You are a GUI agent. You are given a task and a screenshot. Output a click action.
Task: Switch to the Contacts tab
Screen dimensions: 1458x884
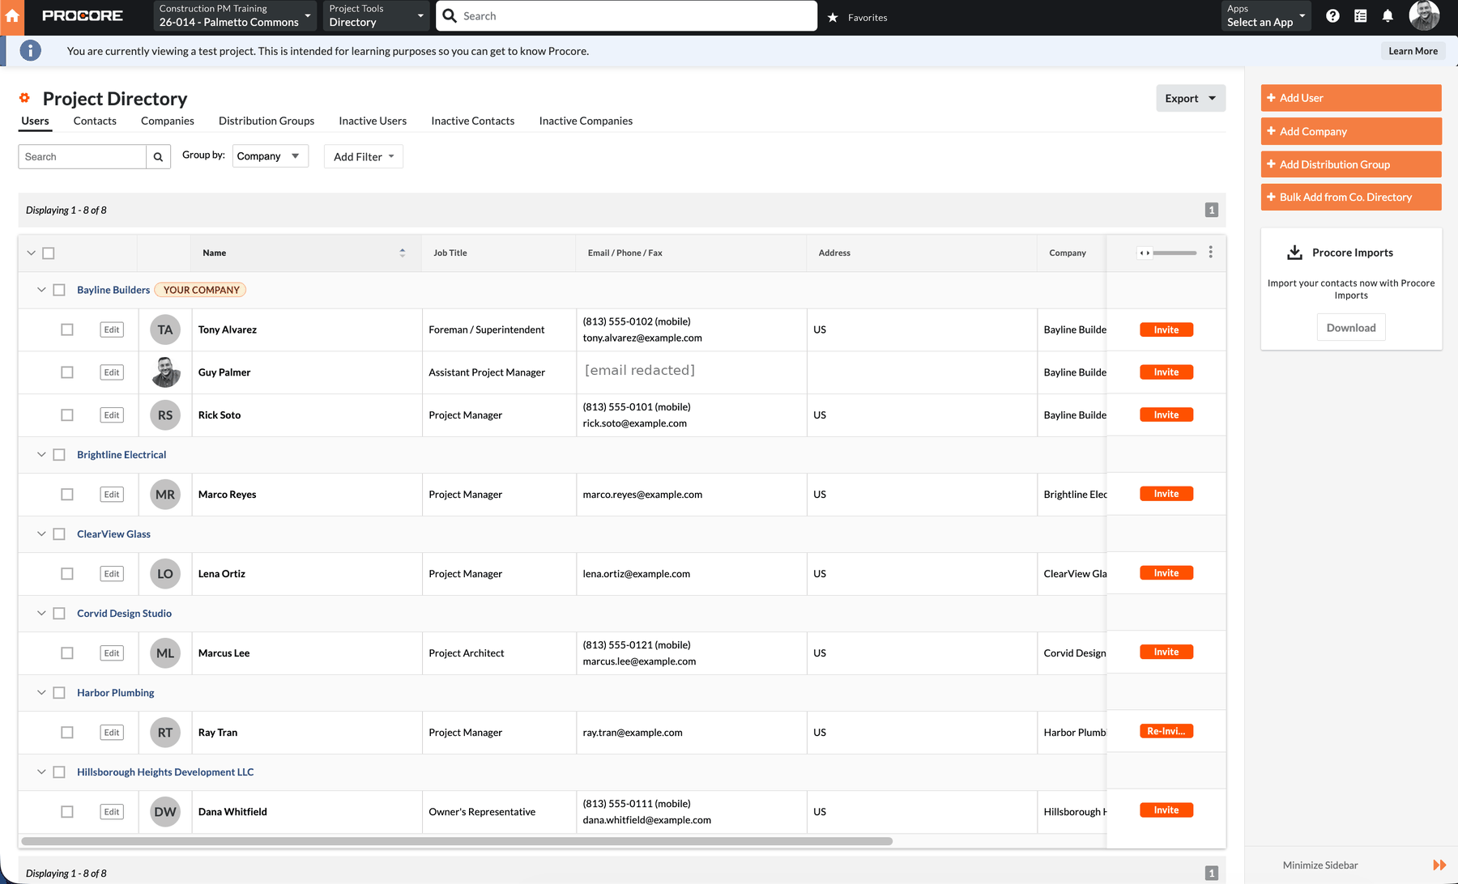[x=95, y=121]
